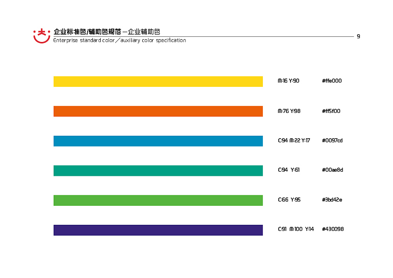Select the orange #ff5f00 color bar

pos(158,111)
